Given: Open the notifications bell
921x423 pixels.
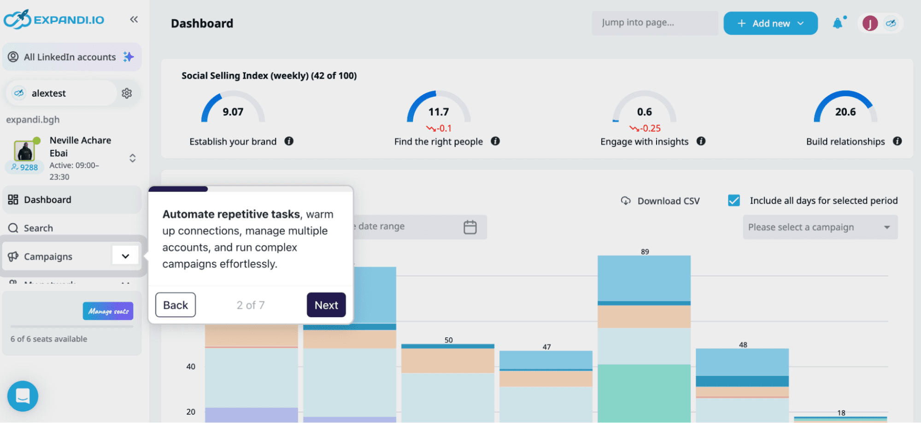Looking at the screenshot, I should coord(838,23).
